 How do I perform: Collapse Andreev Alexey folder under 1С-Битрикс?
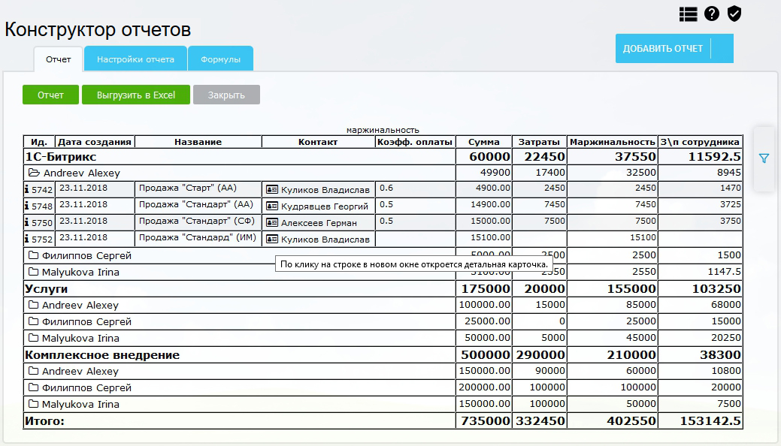[33, 173]
